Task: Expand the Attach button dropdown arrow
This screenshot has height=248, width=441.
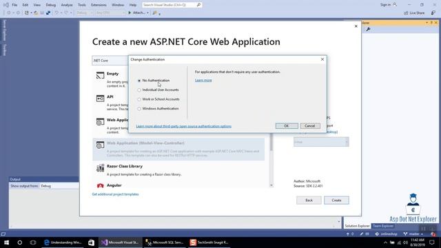Action: (x=147, y=12)
